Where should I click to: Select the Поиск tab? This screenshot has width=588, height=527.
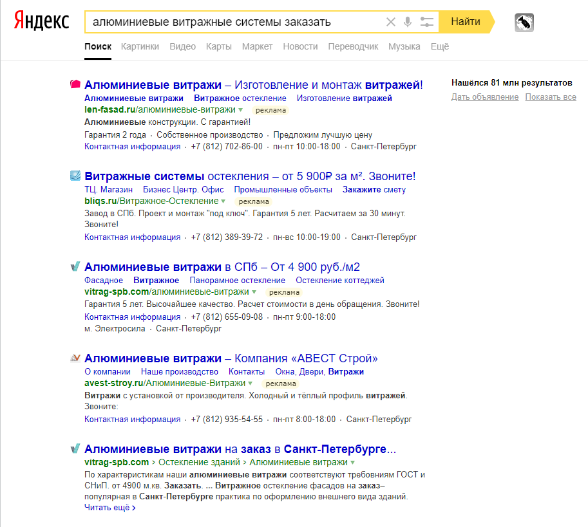(x=98, y=46)
